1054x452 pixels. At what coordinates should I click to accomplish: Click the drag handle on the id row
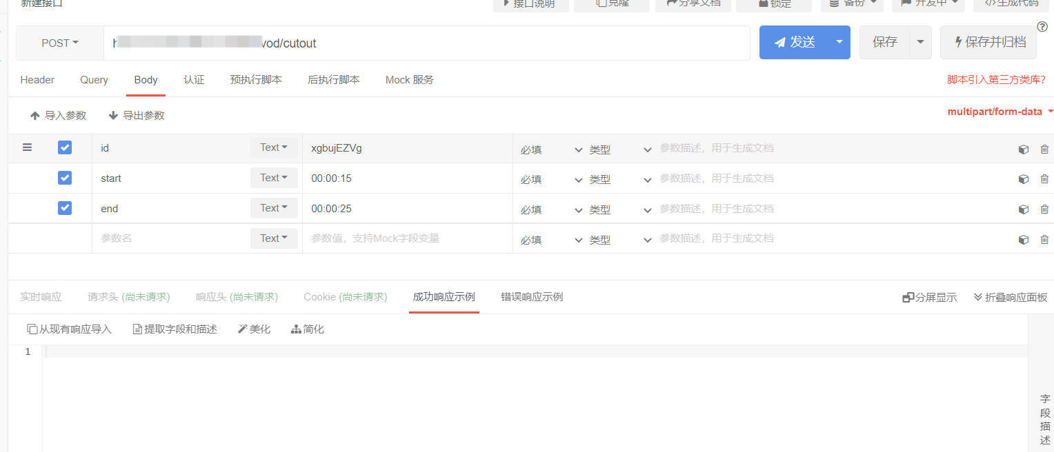pyautogui.click(x=28, y=147)
